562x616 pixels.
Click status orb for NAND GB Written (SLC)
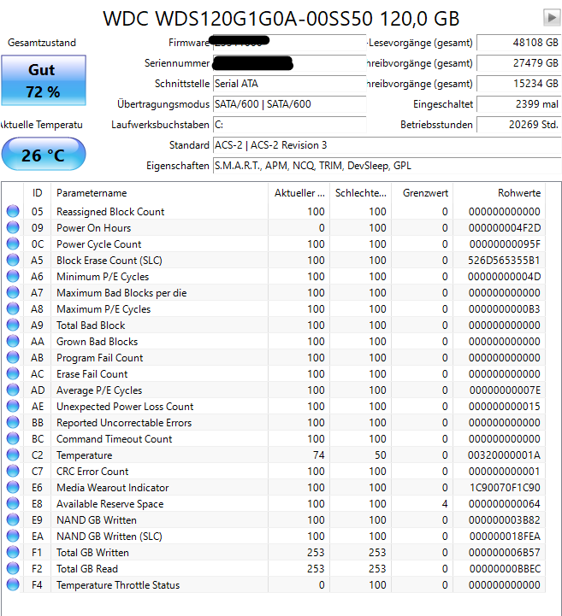coord(13,537)
